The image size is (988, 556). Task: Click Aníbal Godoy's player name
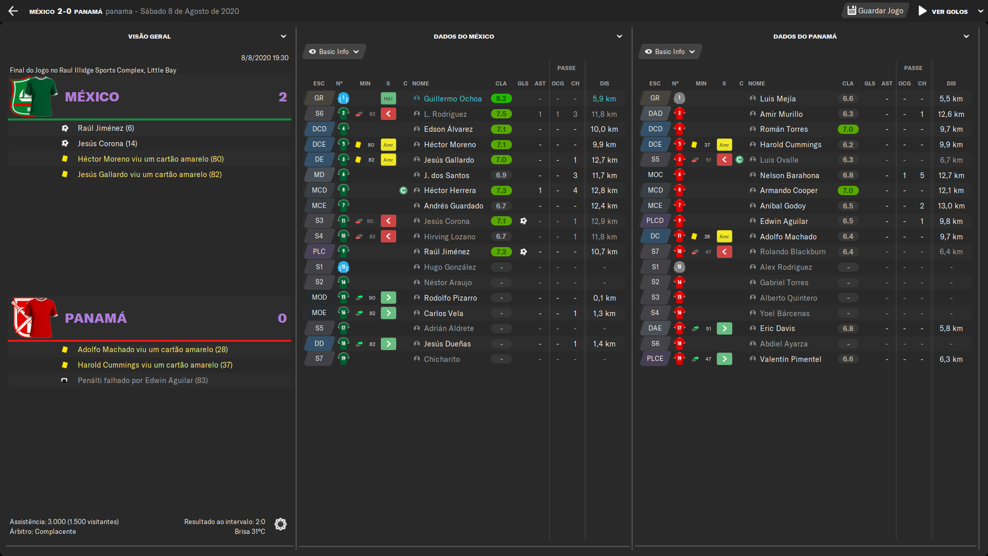point(783,206)
